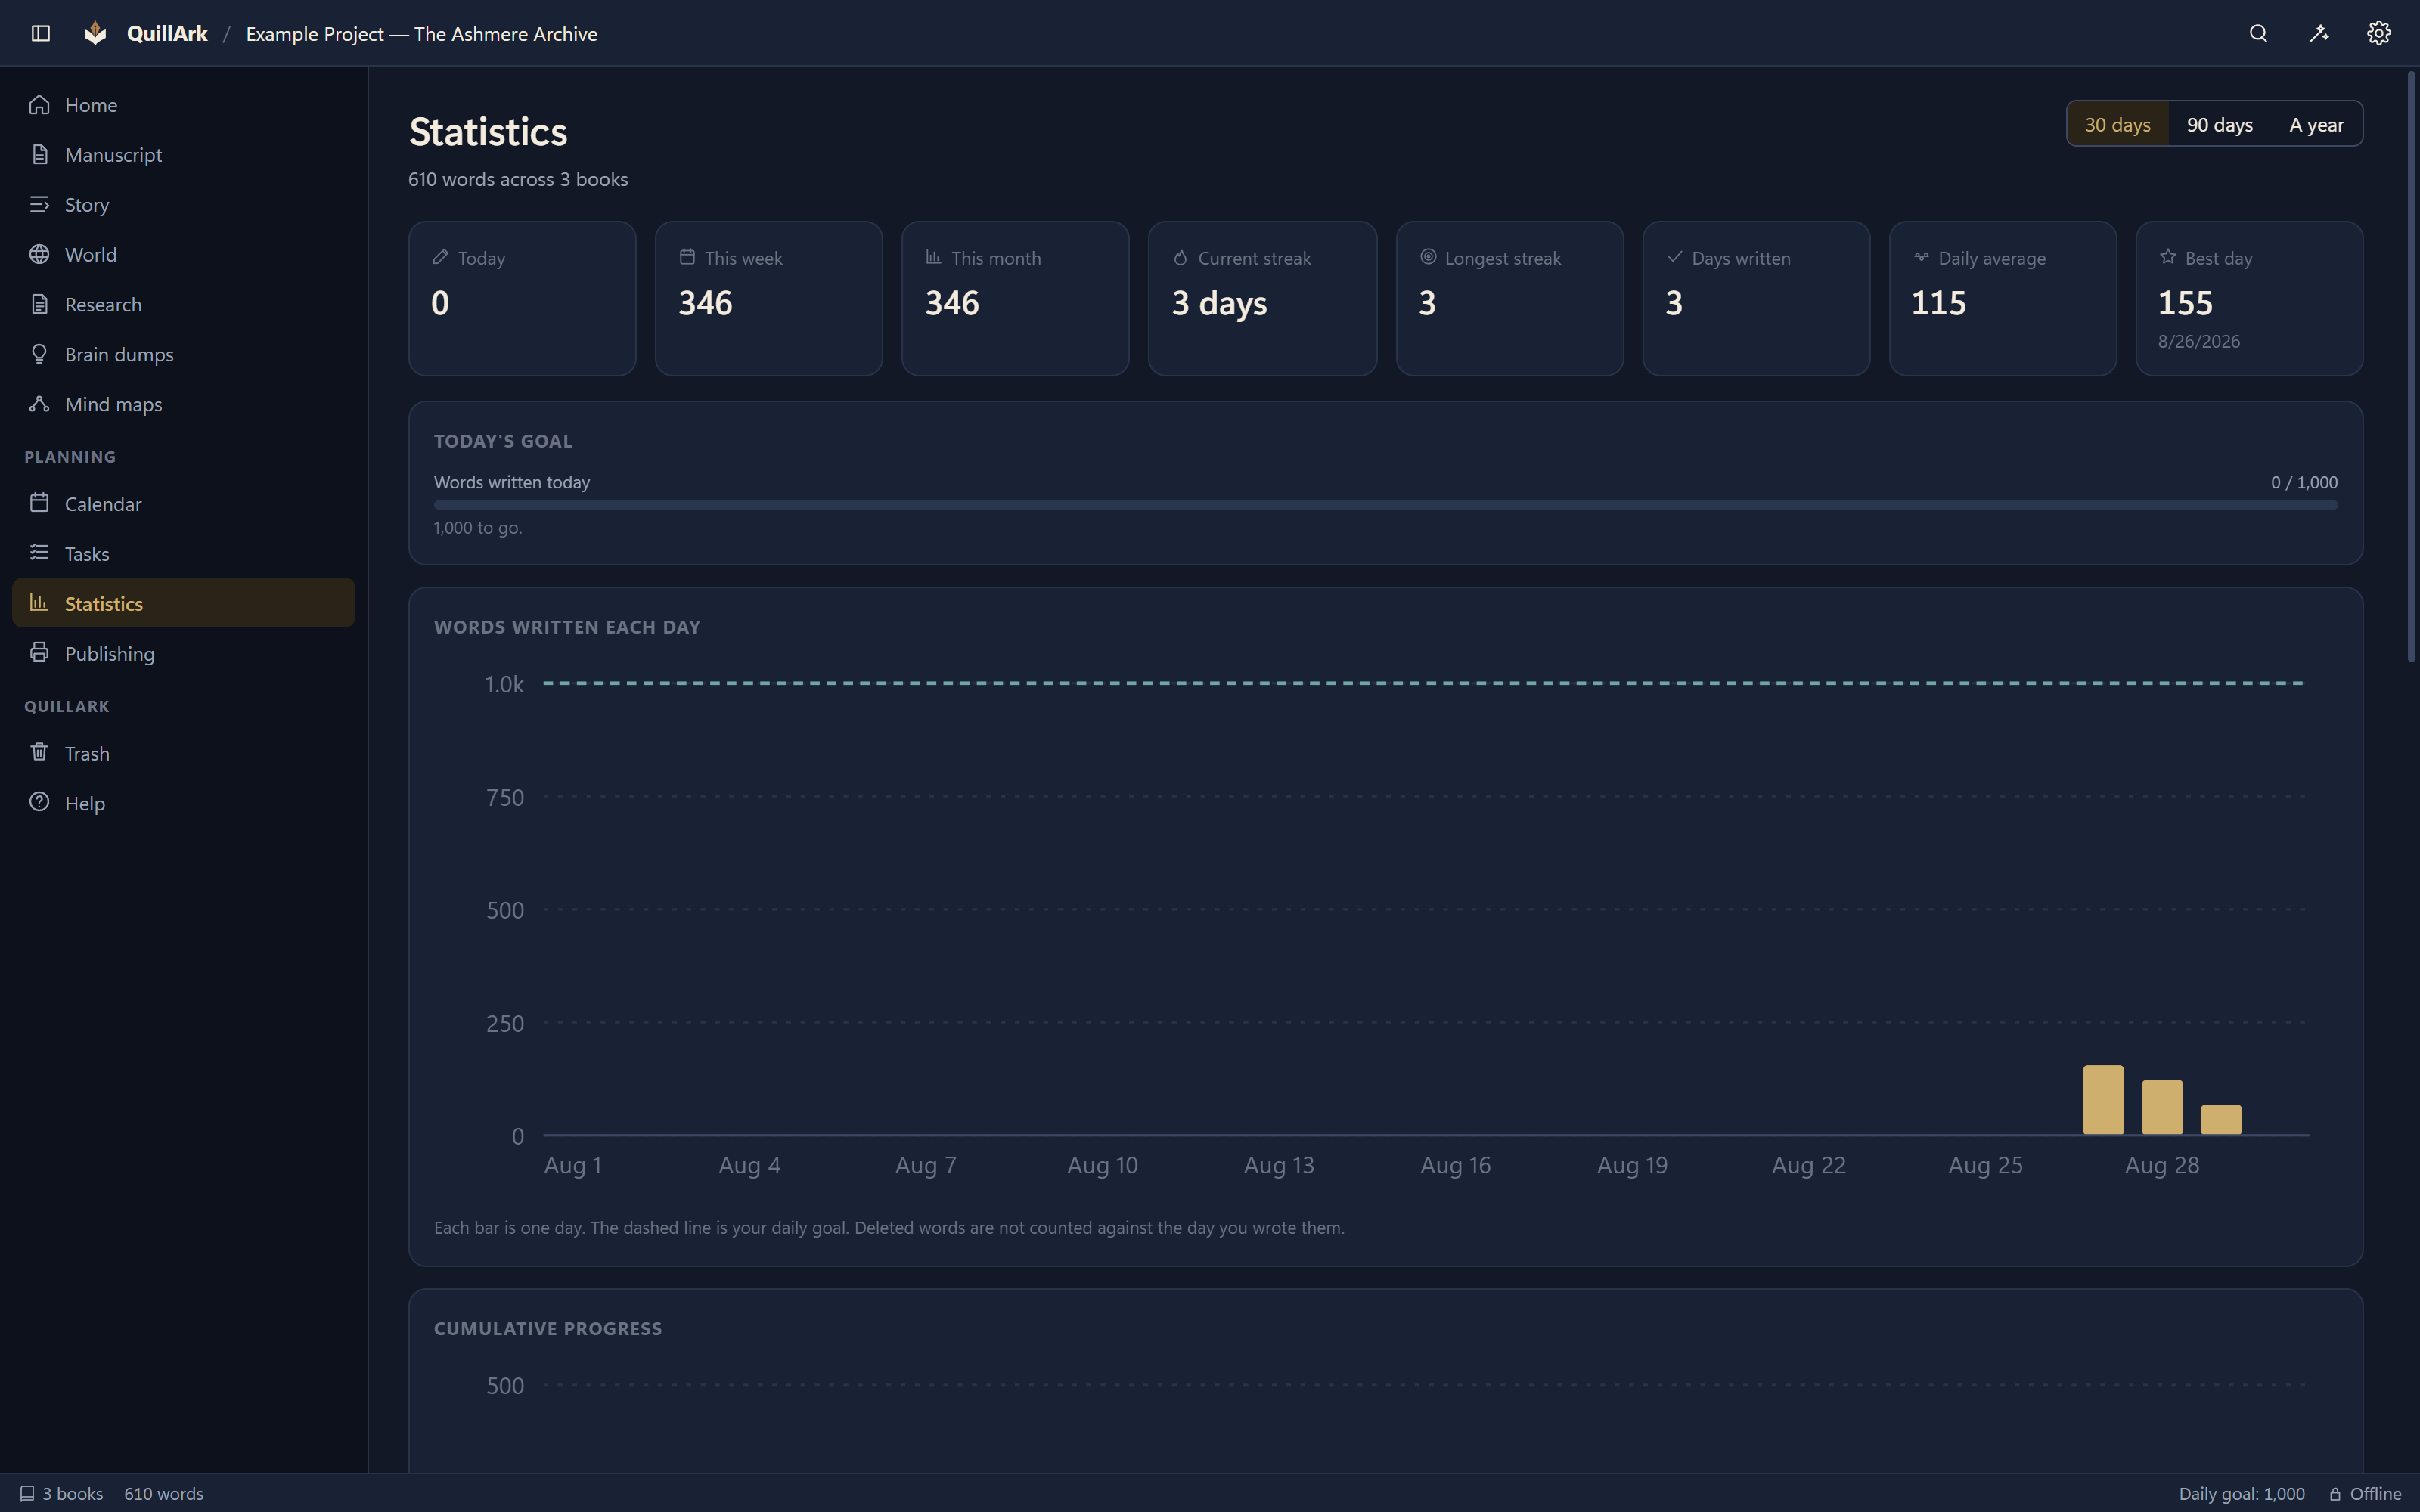Image resolution: width=2420 pixels, height=1512 pixels.
Task: Click the Home house icon
Action: tap(39, 104)
